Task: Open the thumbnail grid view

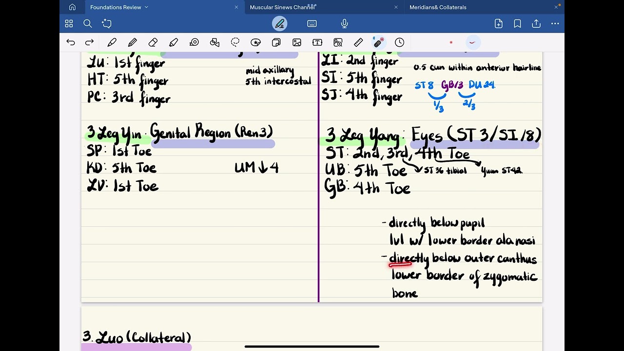Action: 69,23
